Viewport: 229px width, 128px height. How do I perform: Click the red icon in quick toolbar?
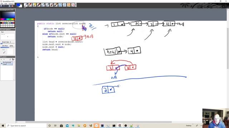click(13, 6)
